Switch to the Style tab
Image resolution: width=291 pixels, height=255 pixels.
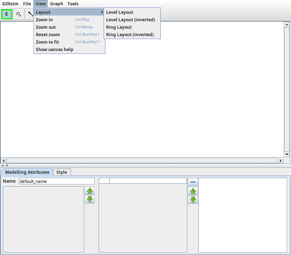[61, 172]
